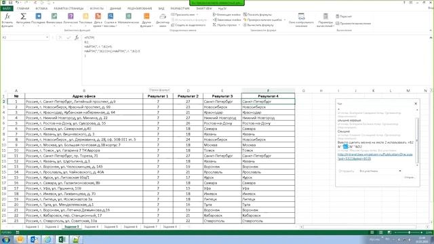
Task: Open the Financial functions icon
Action: click(54, 16)
